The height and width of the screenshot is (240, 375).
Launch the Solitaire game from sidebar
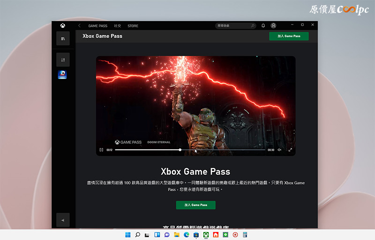[x=62, y=75]
